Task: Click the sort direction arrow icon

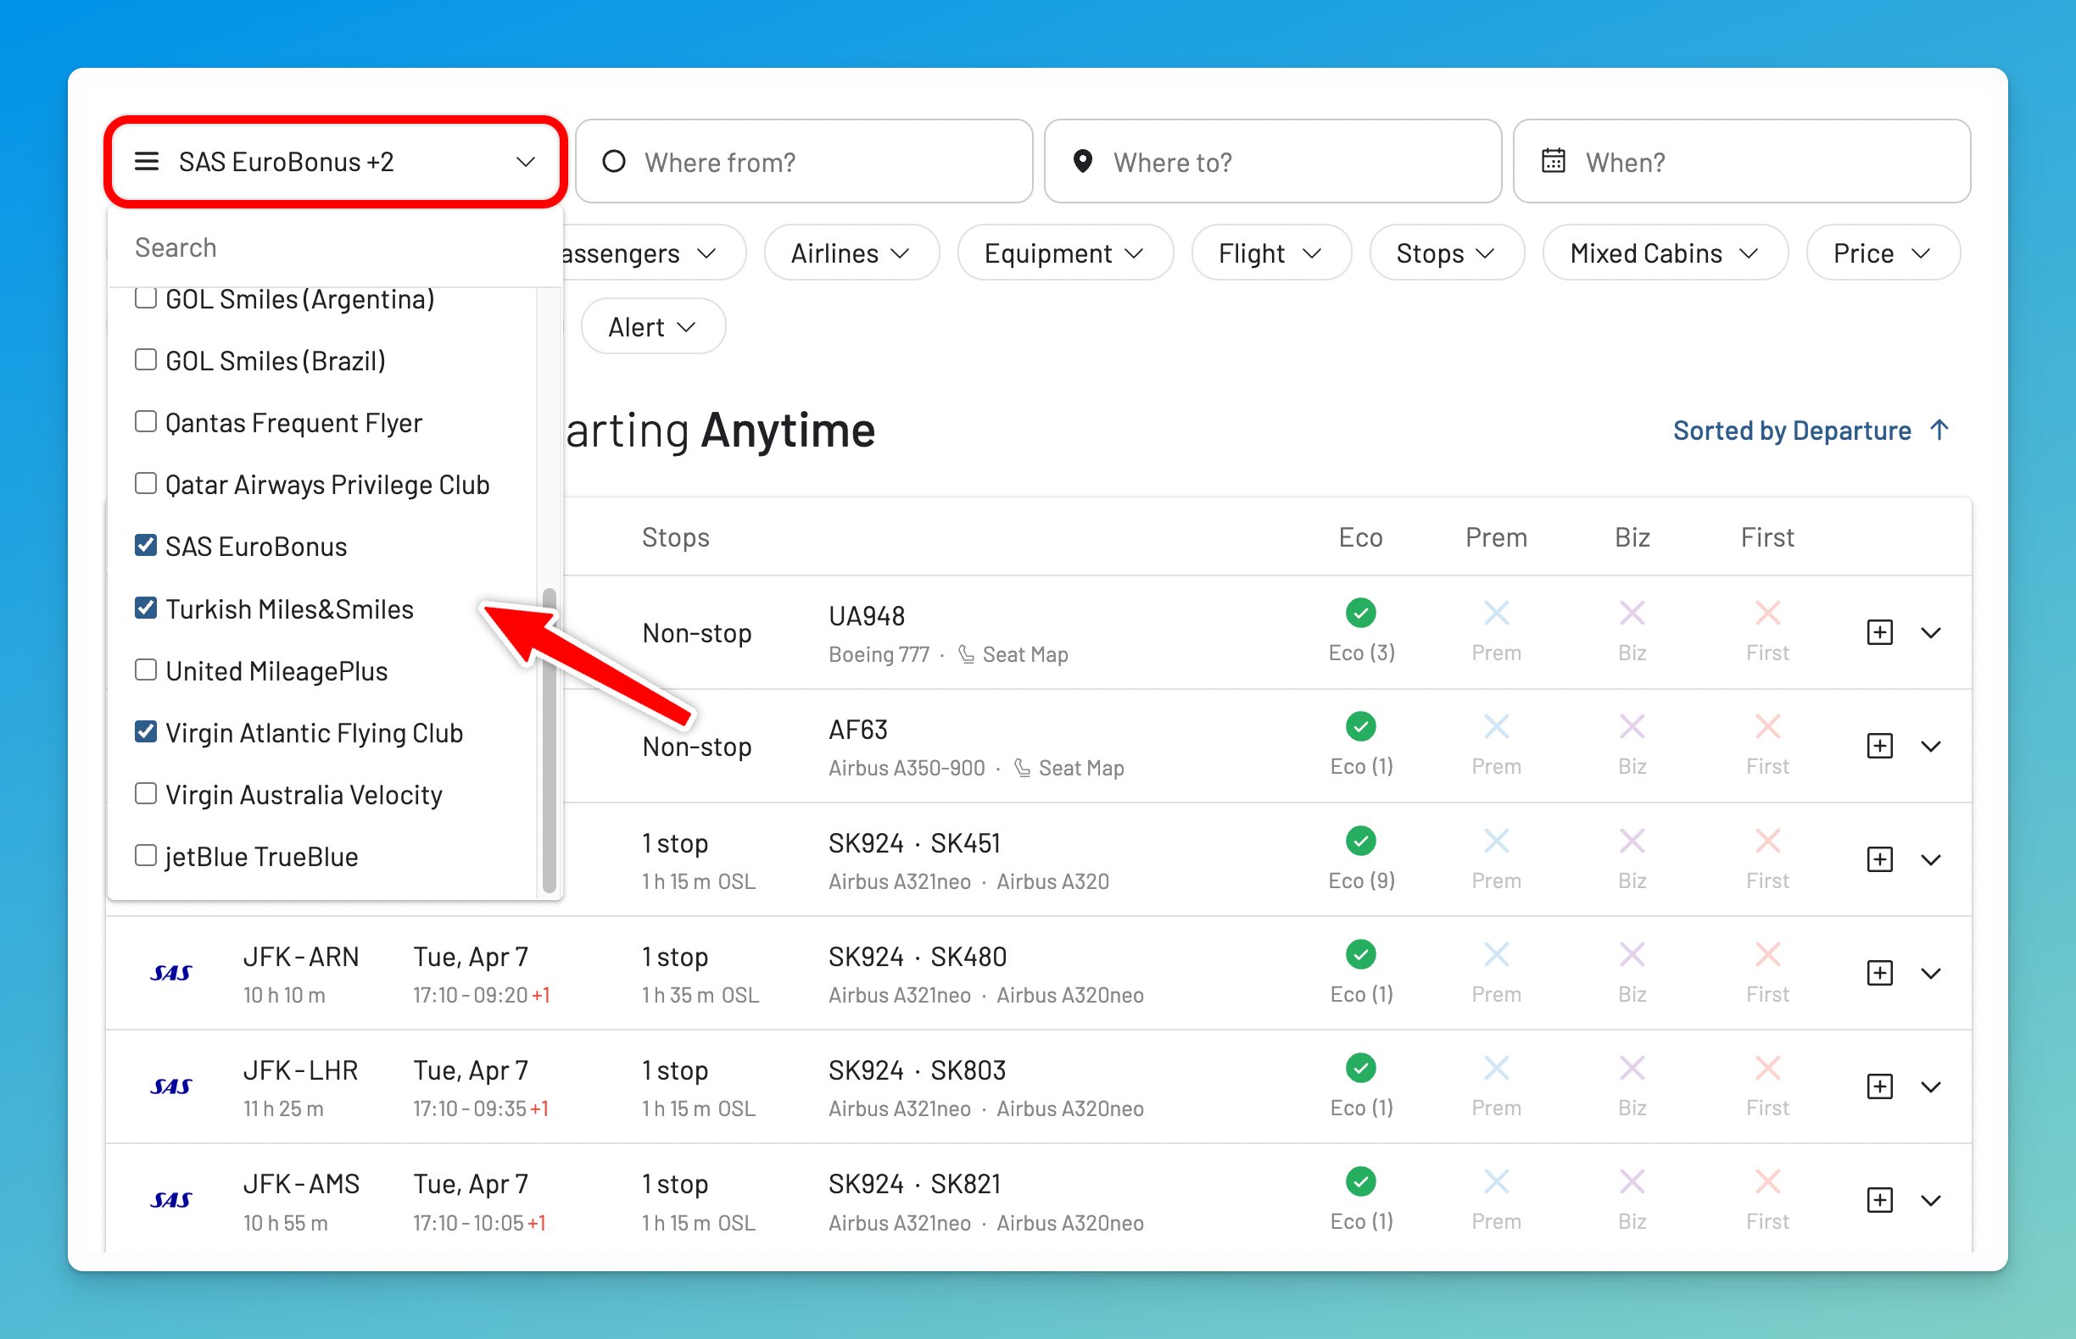Action: point(1939,431)
